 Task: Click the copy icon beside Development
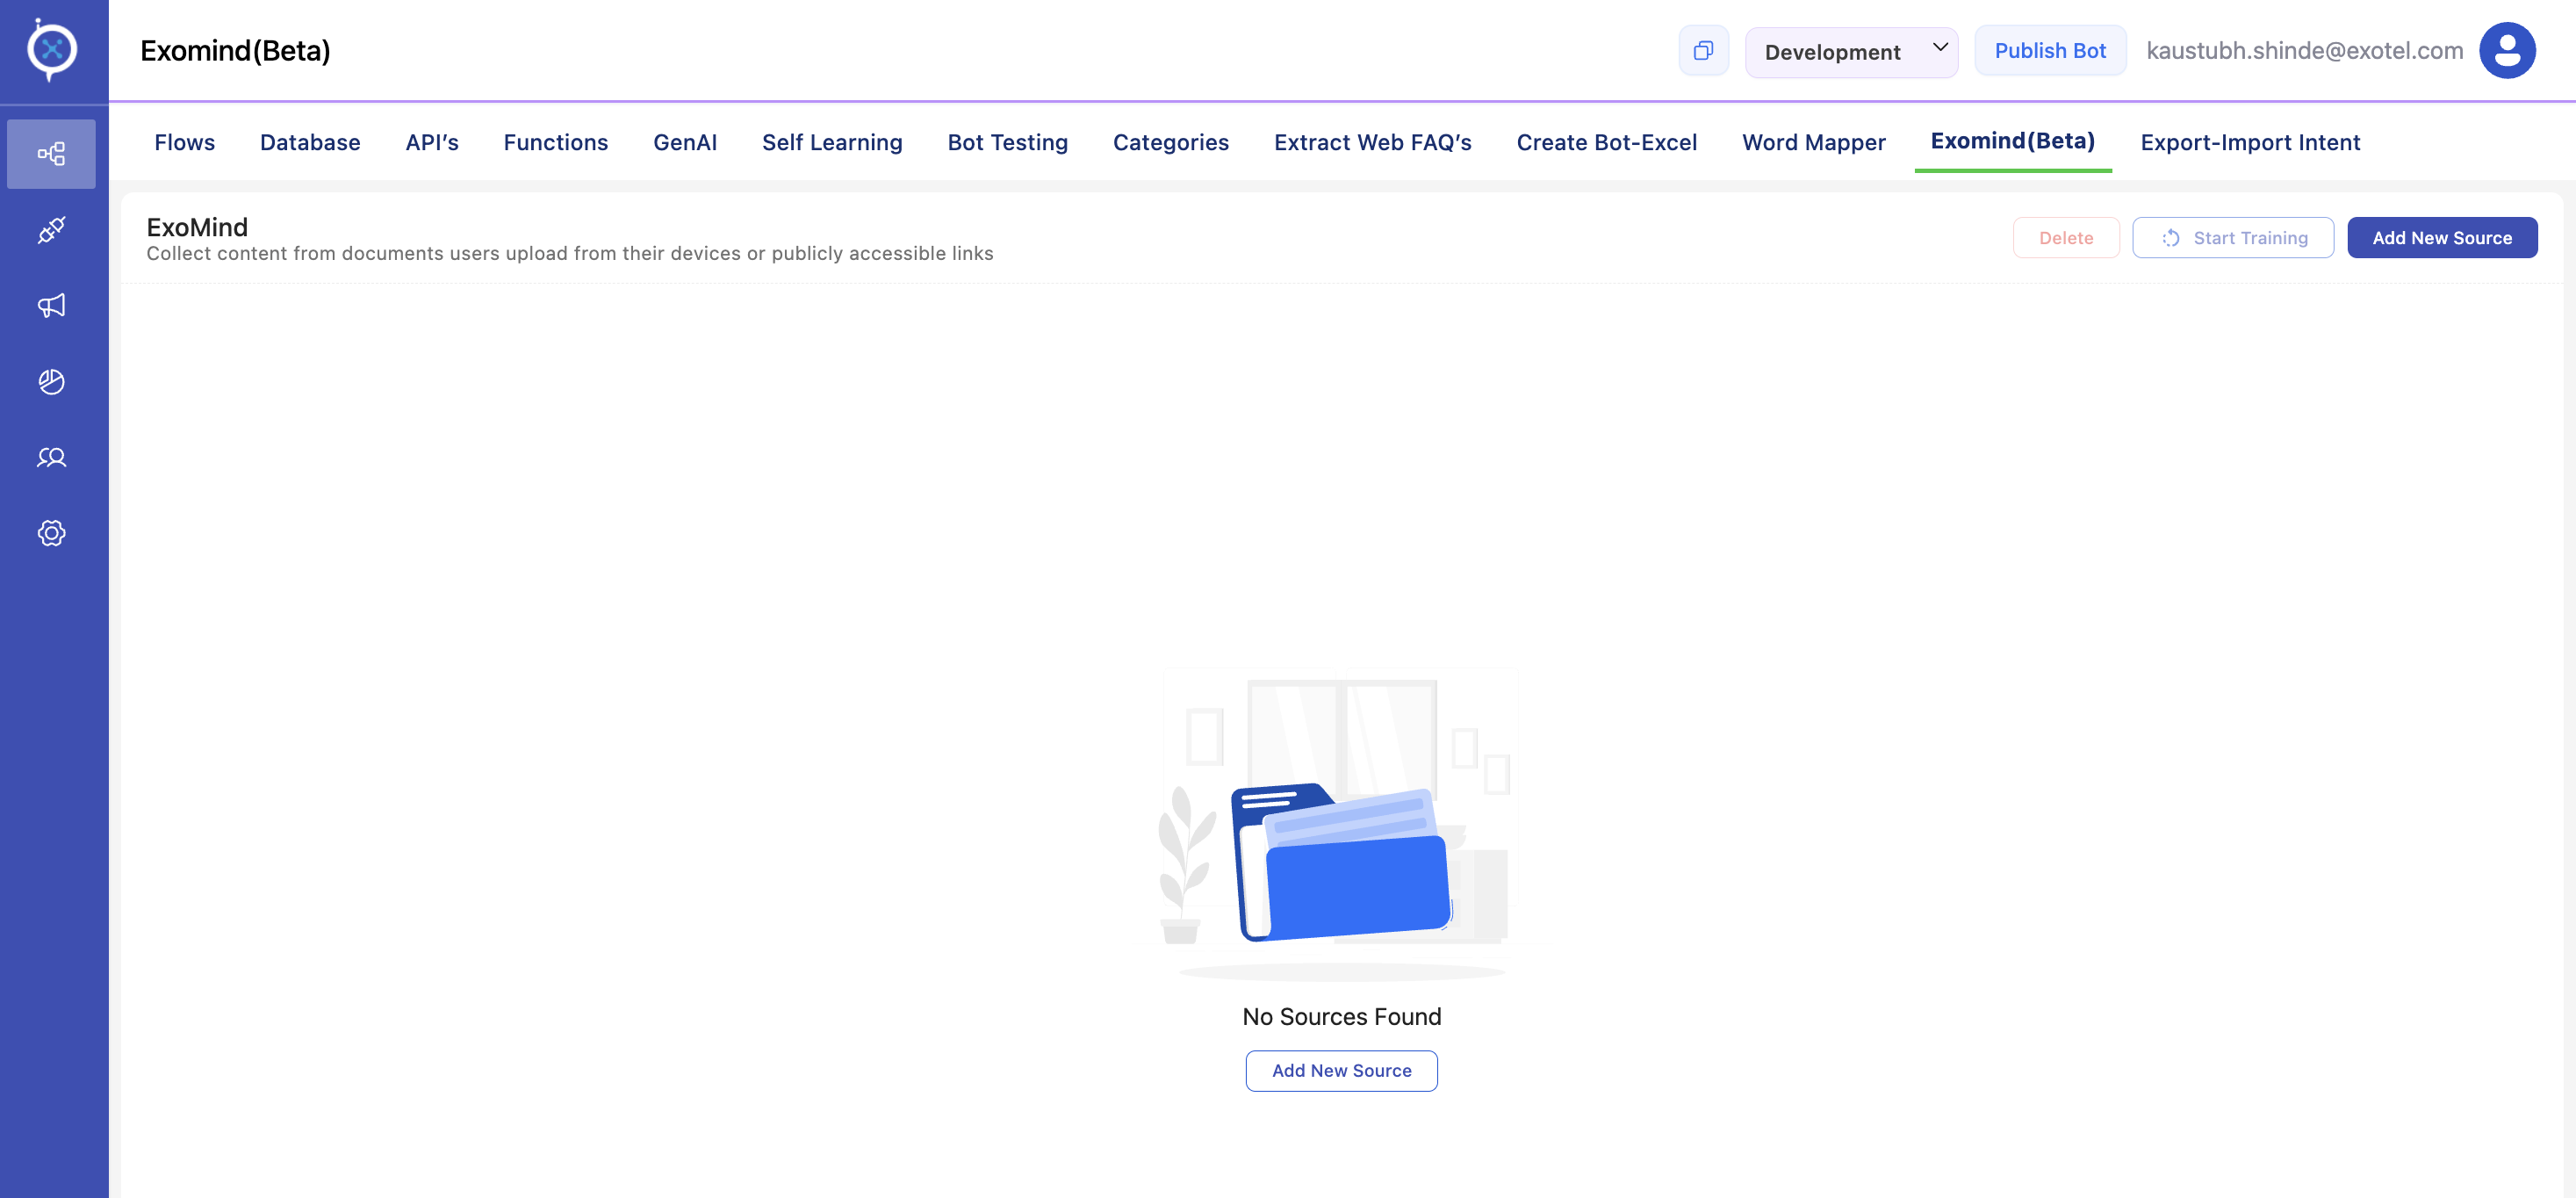click(1703, 51)
